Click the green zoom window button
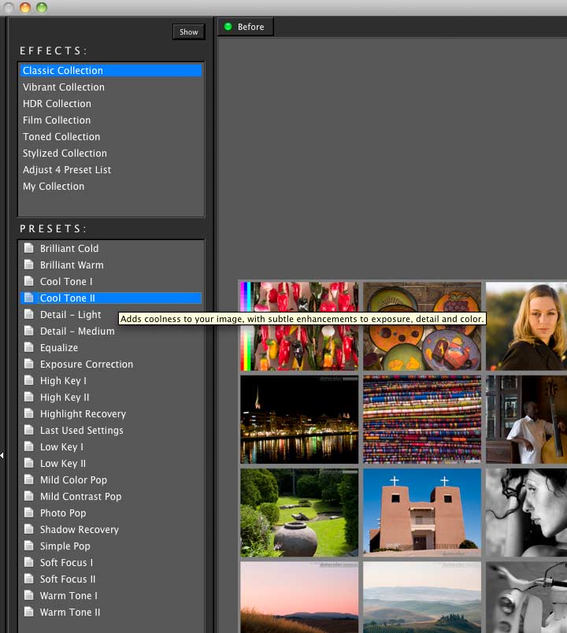 click(x=42, y=8)
